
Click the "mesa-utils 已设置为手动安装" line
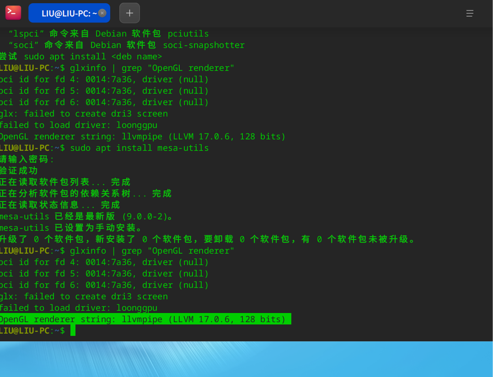tap(71, 228)
